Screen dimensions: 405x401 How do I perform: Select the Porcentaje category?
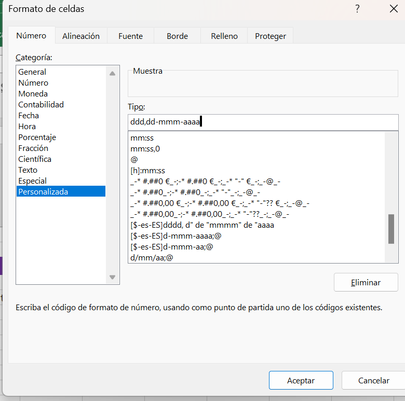click(61, 137)
